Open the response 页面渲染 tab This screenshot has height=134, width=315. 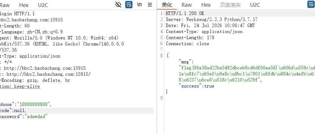[x=230, y=5]
